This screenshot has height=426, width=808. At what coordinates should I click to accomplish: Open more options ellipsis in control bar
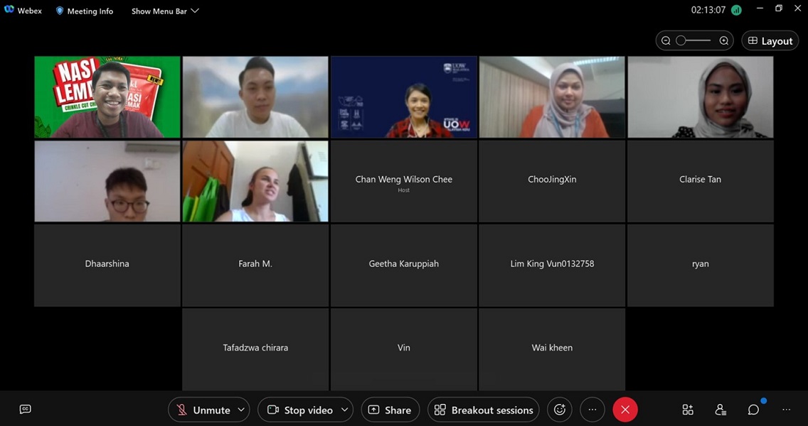point(592,410)
